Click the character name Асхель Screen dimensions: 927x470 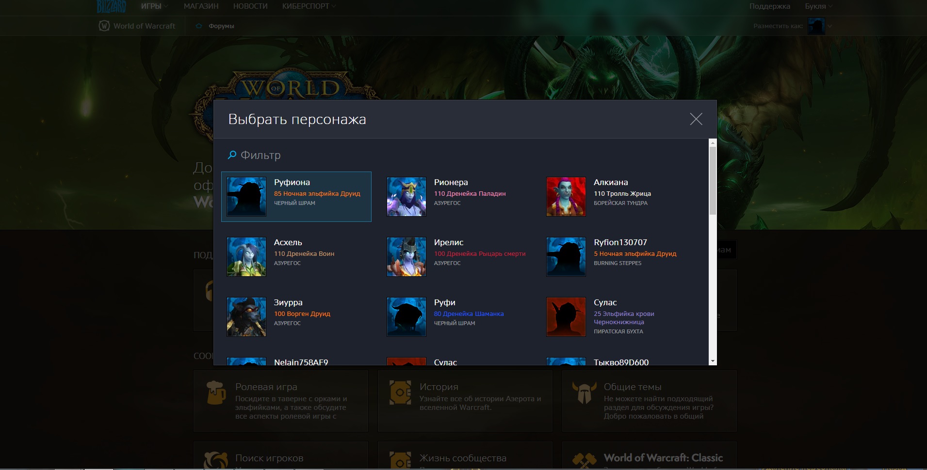(x=288, y=242)
